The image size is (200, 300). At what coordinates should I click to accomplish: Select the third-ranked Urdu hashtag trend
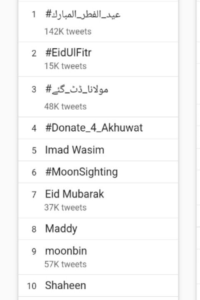pos(77,89)
